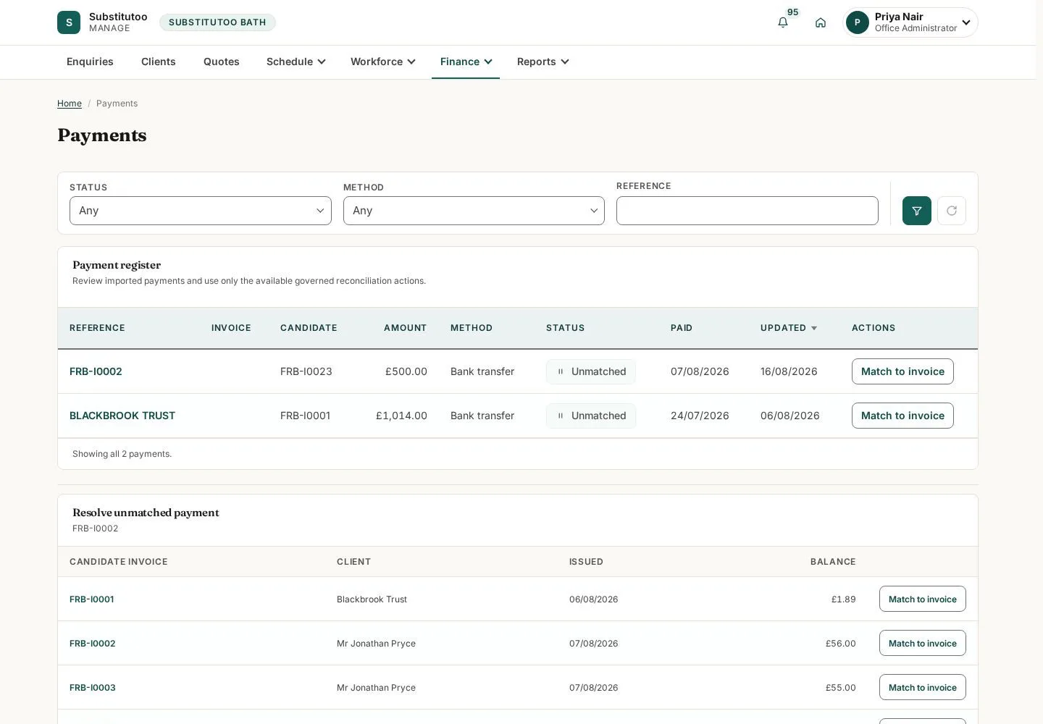Match to candidate invoice FRB-I0003
This screenshot has width=1043, height=724.
coord(923,687)
